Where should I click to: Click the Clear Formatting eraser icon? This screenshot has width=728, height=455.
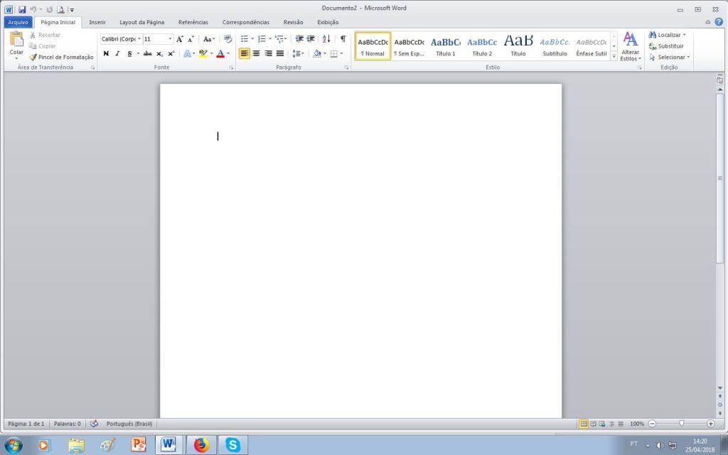tap(228, 39)
